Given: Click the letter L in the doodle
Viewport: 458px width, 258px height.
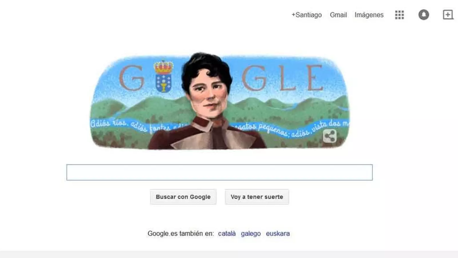Looking at the screenshot, I should click(x=287, y=78).
